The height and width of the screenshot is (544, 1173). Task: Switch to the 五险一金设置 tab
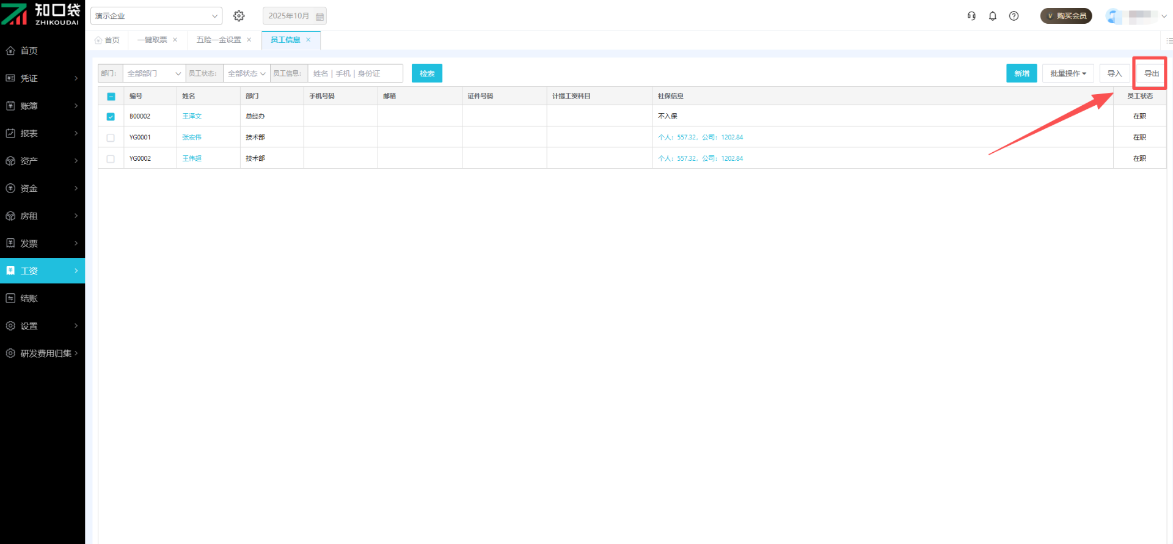(x=219, y=40)
